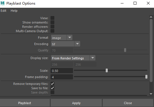Click the scroll up arrow of options panel
This screenshot has width=154, height=107.
click(x=151, y=17)
